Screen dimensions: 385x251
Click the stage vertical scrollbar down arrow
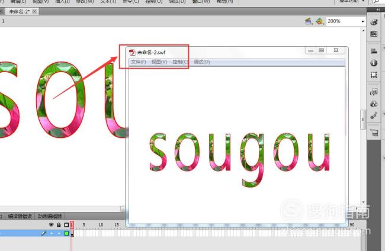click(364, 202)
